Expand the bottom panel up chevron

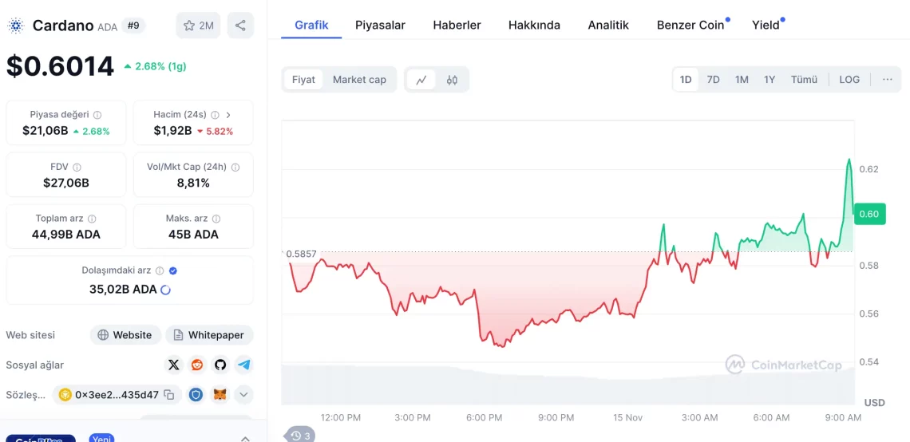click(246, 438)
